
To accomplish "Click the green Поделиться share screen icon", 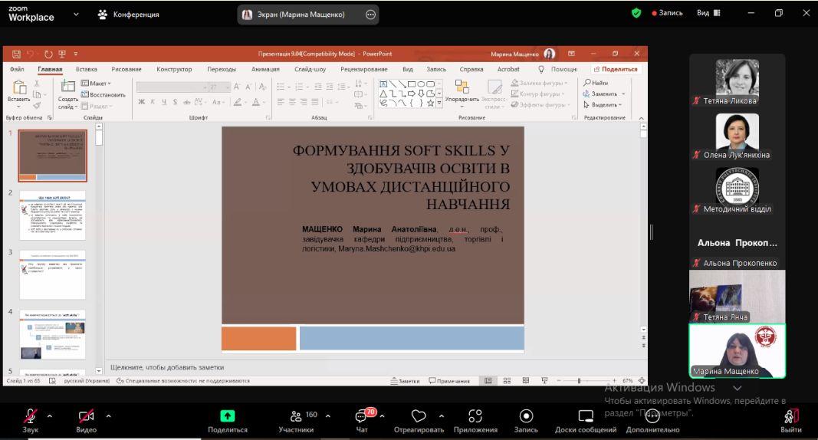I will pyautogui.click(x=228, y=415).
